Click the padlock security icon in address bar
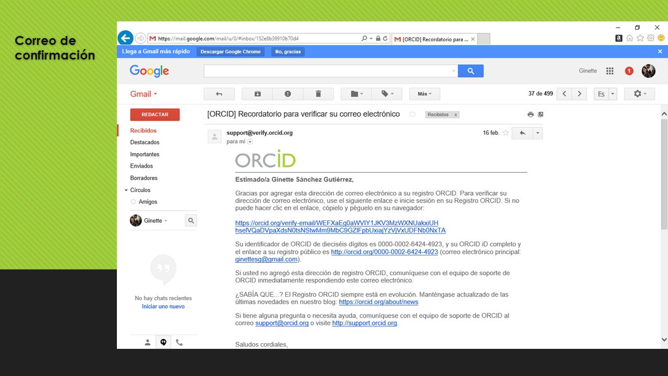The width and height of the screenshot is (668, 376). point(378,39)
